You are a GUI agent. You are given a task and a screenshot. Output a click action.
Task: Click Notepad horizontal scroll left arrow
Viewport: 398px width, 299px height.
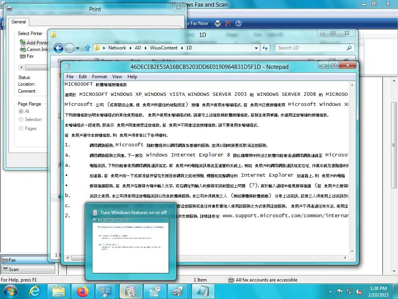pyautogui.click(x=68, y=258)
